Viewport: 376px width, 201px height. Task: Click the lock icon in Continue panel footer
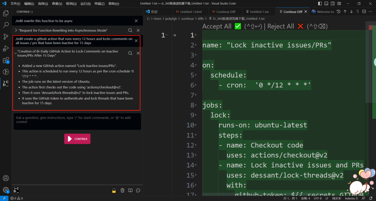click(114, 190)
